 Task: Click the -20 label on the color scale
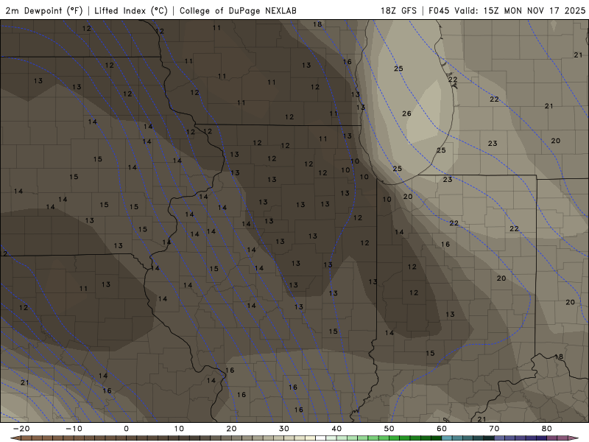[x=21, y=429]
